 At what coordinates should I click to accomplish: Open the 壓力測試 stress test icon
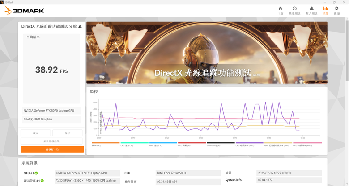311,8
